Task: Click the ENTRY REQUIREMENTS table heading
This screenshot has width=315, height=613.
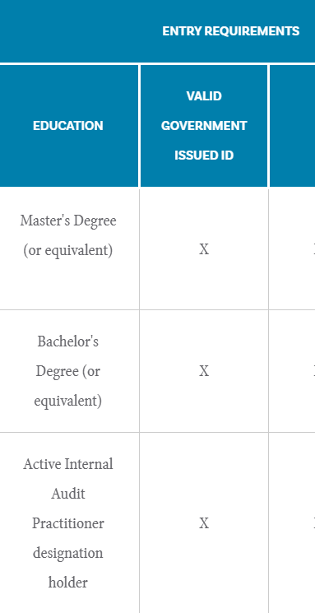Action: [230, 31]
